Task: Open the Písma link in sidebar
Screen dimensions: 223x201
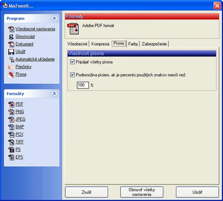Action: (21, 74)
